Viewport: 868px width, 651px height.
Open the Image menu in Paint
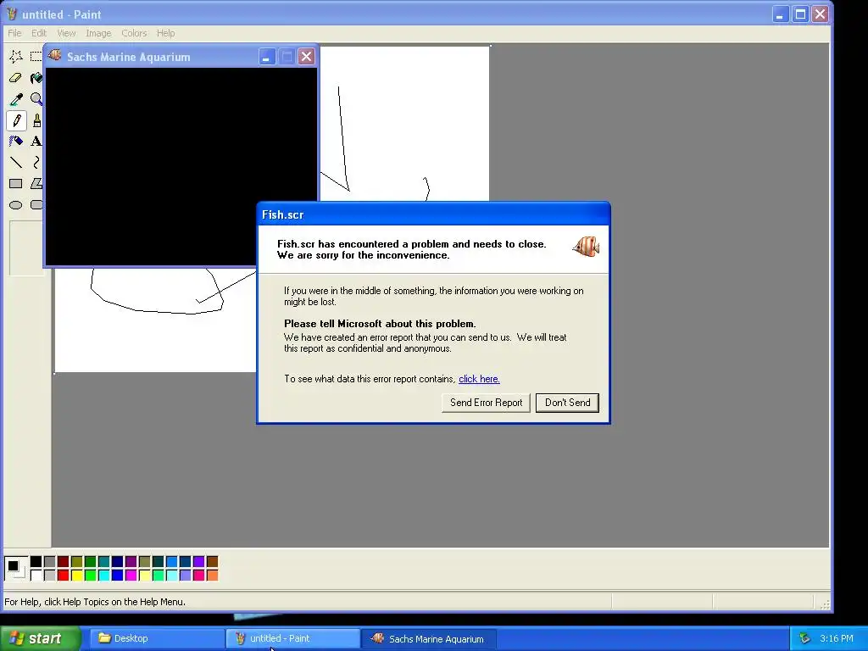pos(98,33)
